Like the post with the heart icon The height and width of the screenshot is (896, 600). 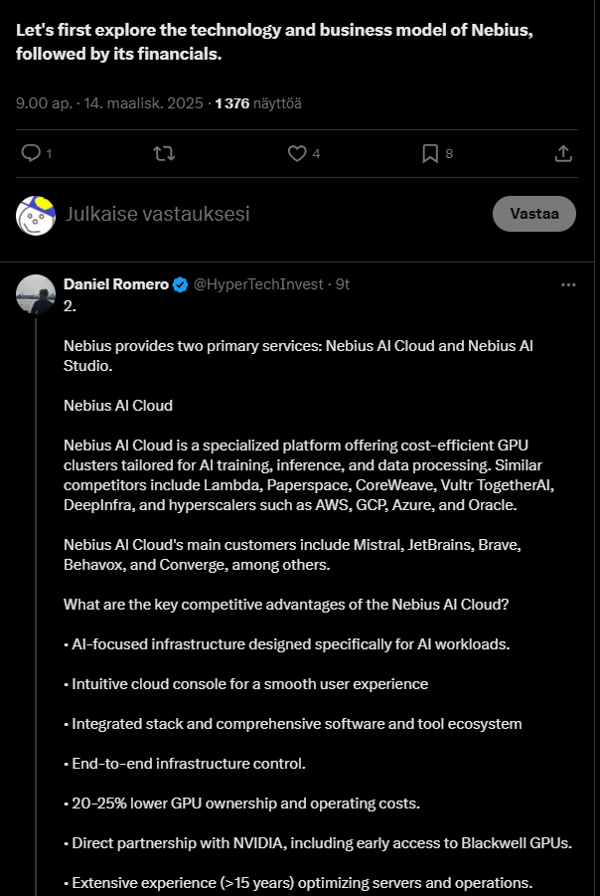tap(297, 153)
